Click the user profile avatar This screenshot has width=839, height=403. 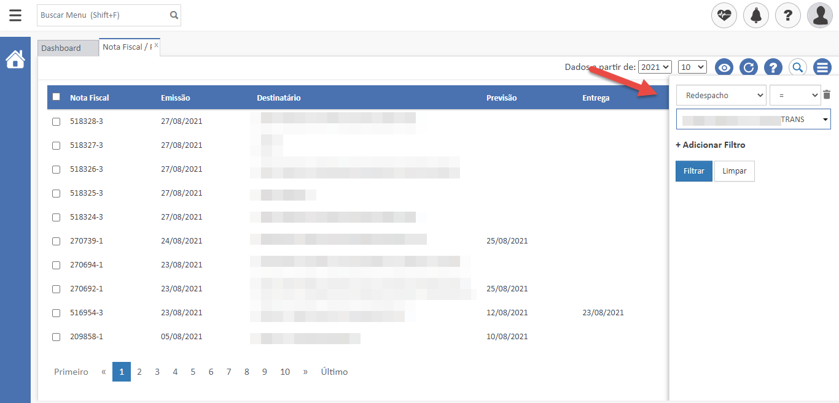coord(820,15)
